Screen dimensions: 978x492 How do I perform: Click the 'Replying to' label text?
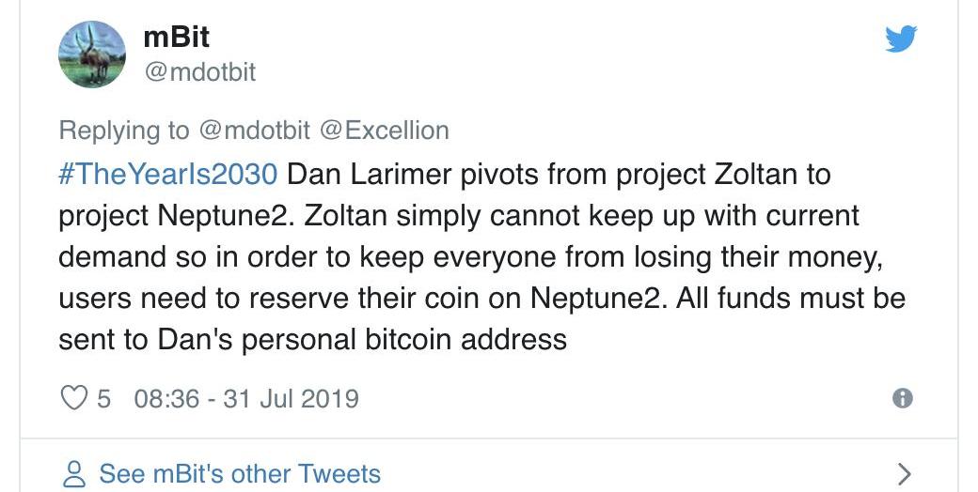pos(123,131)
